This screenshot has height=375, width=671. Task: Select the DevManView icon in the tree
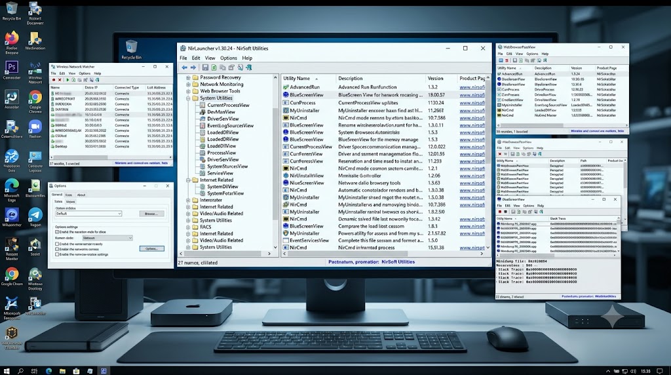[x=203, y=111]
